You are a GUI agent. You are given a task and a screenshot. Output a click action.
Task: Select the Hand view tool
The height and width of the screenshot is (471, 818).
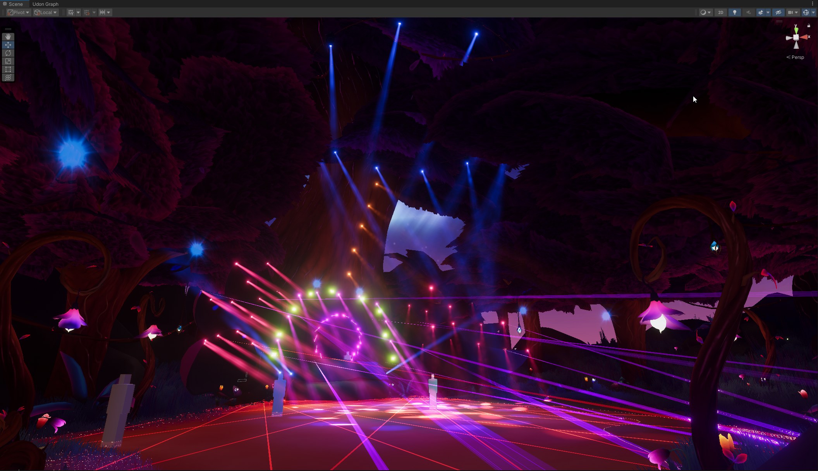(8, 37)
